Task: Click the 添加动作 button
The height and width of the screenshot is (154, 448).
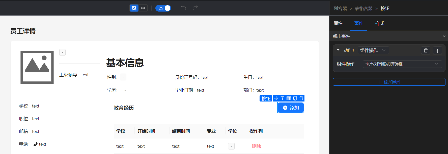Action: tap(389, 82)
